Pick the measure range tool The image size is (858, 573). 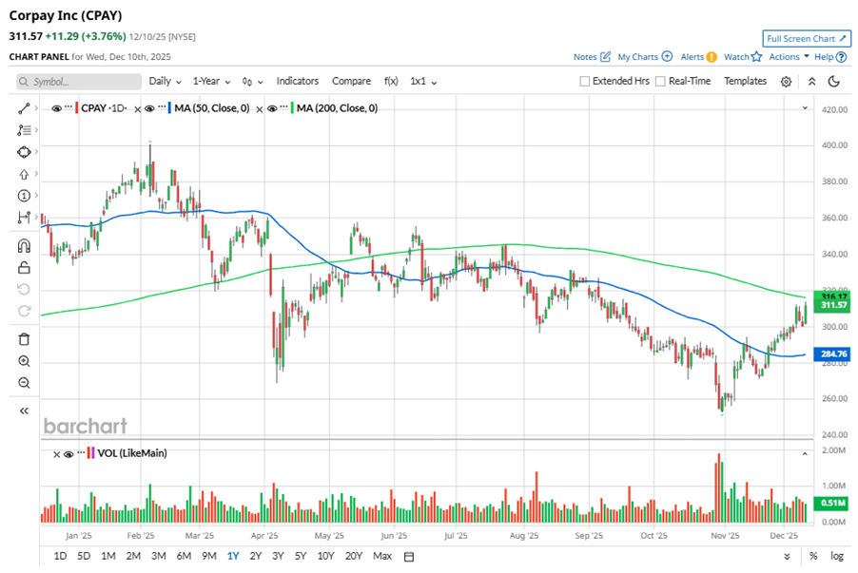(24, 217)
